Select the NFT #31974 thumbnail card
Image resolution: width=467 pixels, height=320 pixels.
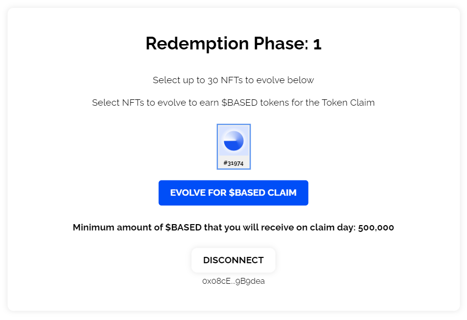point(233,147)
